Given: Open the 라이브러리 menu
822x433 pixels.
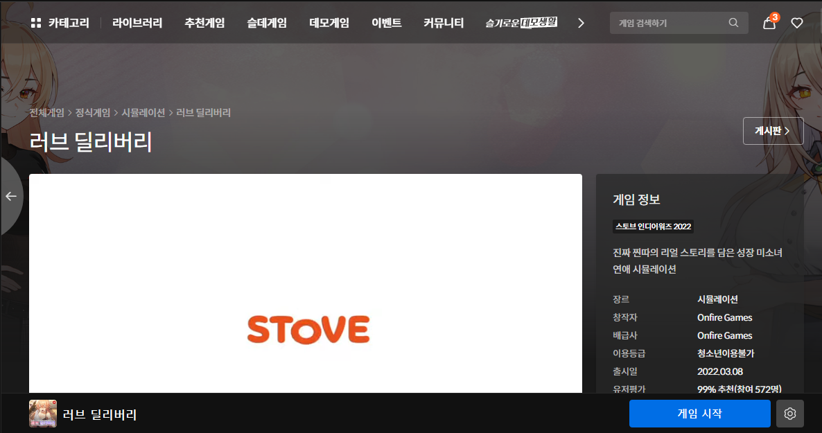Looking at the screenshot, I should click(137, 23).
